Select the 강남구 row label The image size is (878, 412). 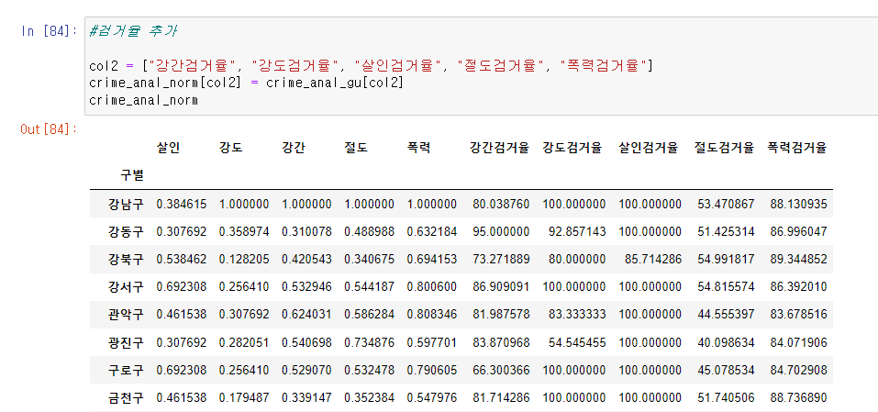tap(126, 204)
